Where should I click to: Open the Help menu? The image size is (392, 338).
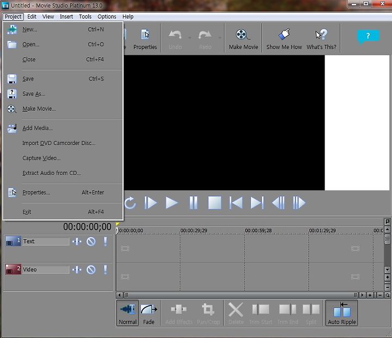click(x=128, y=17)
